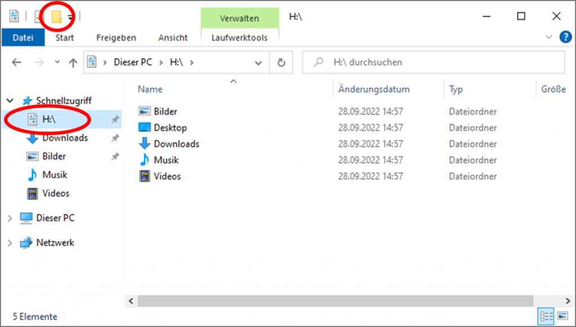Viewport: 576px width, 327px height.
Task: Sort by Änderungsdatum column header
Action: click(x=373, y=89)
